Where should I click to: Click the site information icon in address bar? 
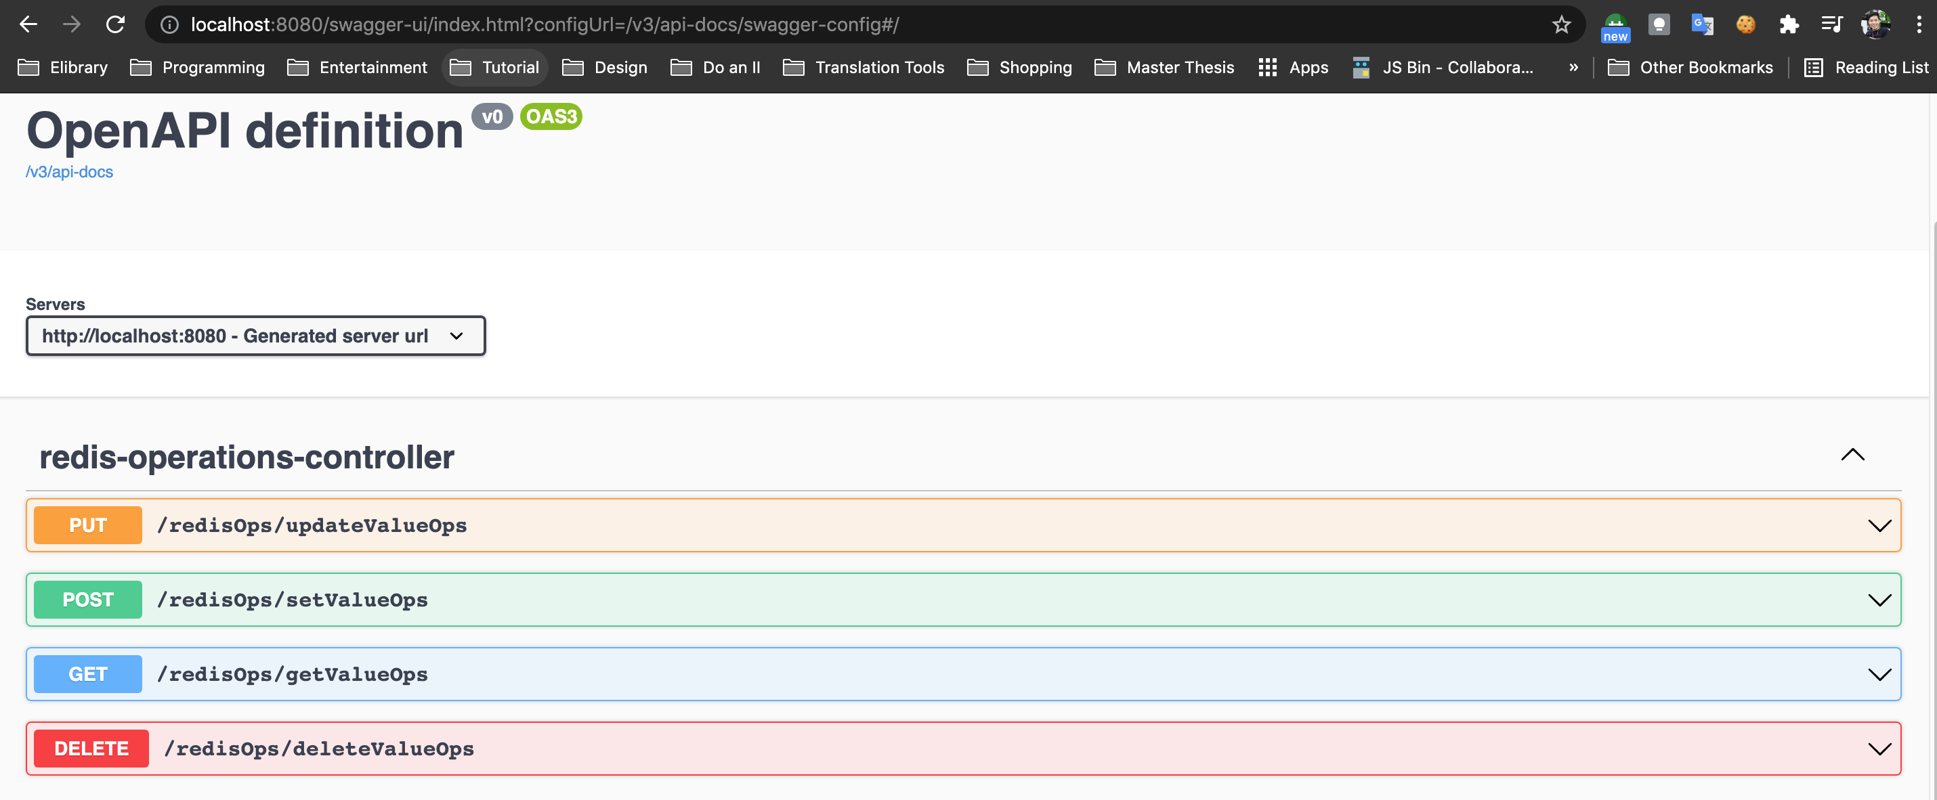[x=170, y=25]
